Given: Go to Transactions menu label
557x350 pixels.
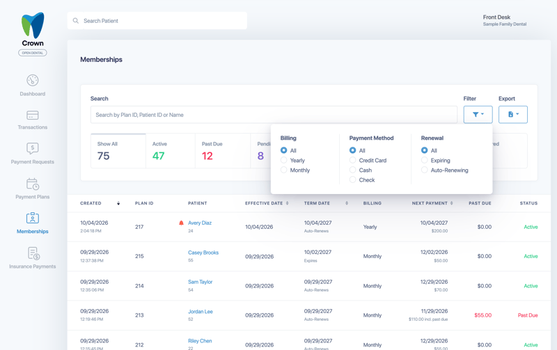Looking at the screenshot, I should tap(32, 127).
